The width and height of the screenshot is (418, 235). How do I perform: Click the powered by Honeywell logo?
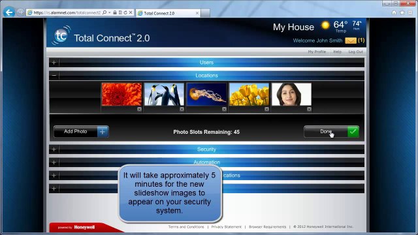pyautogui.click(x=76, y=227)
